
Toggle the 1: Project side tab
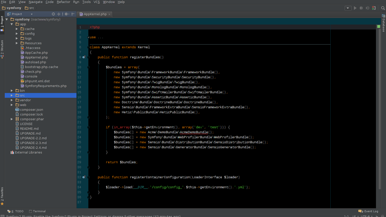pyautogui.click(x=2, y=24)
